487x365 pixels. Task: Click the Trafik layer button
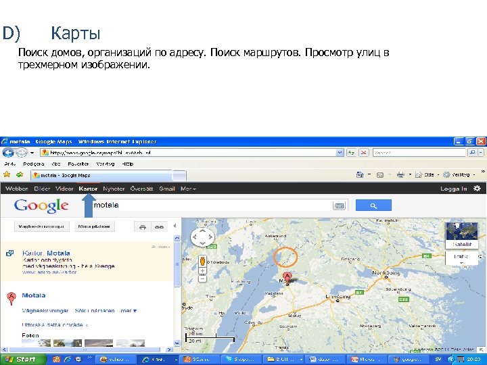[461, 258]
